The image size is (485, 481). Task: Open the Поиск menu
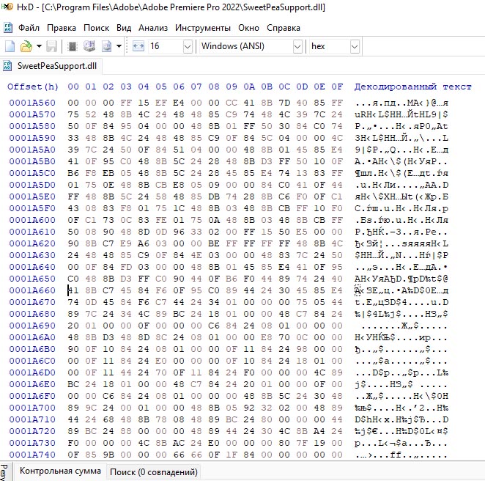(x=96, y=28)
